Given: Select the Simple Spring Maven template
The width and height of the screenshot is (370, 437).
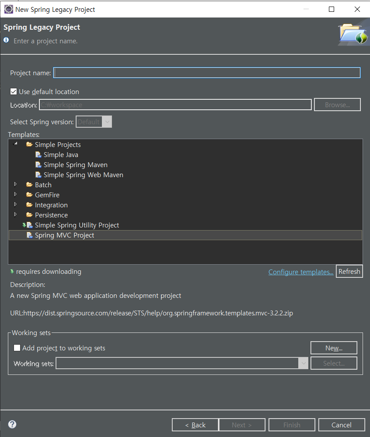Looking at the screenshot, I should pos(76,165).
